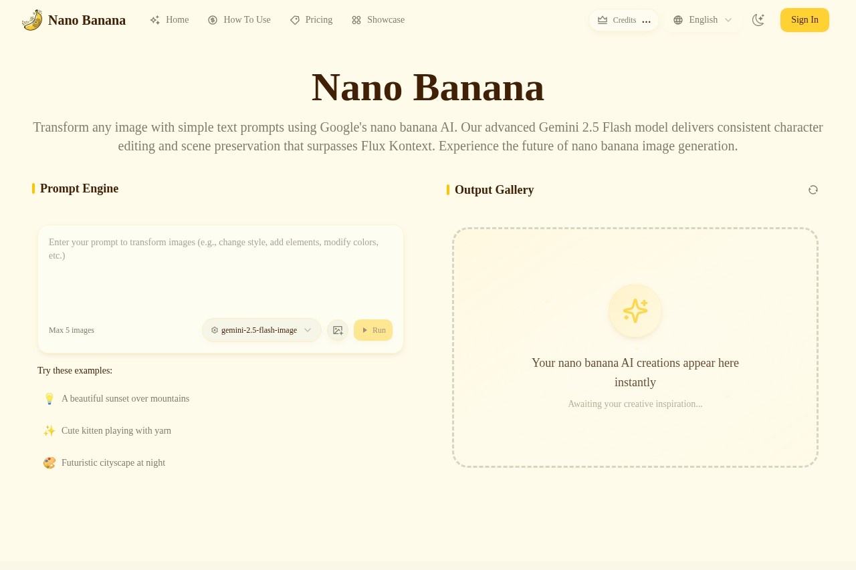Click inside the prompt text area
856x570 pixels.
tap(221, 267)
